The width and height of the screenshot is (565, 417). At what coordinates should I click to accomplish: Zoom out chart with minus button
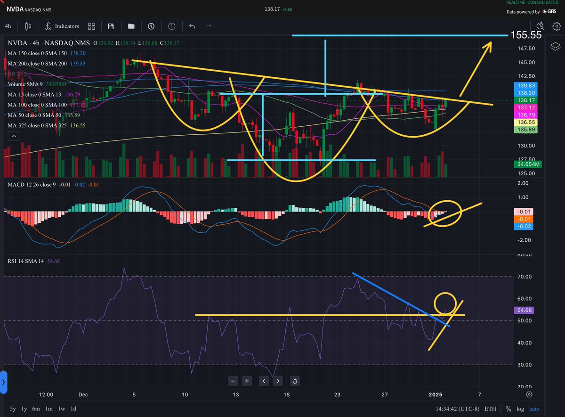233,381
